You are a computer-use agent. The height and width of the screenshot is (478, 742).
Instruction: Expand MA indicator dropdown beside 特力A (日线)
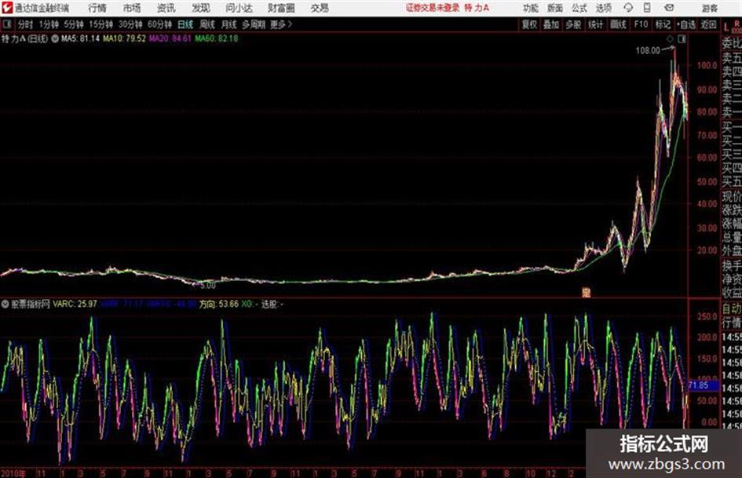[x=55, y=38]
